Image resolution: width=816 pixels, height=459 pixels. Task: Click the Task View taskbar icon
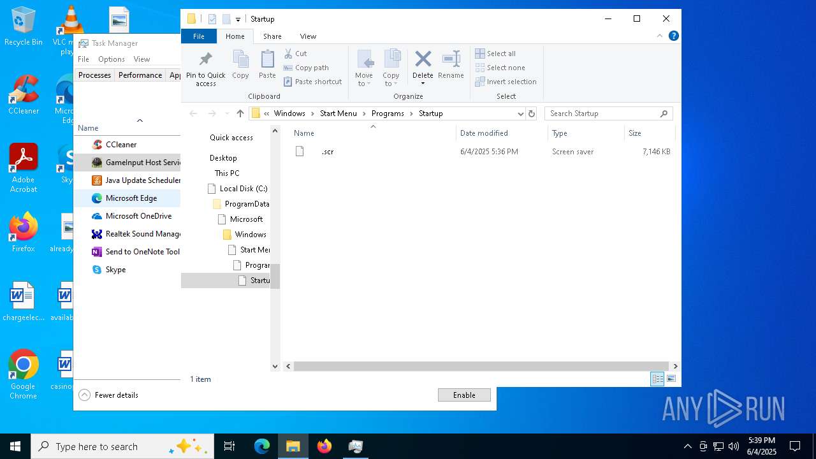229,446
